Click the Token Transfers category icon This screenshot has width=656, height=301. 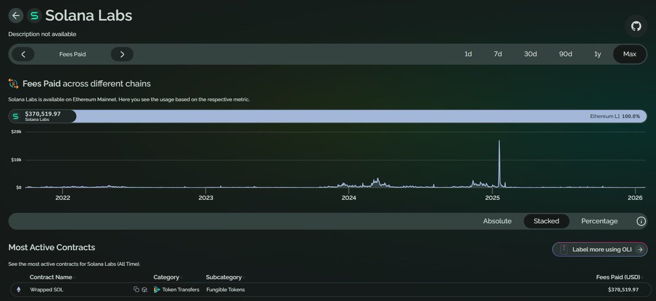point(157,290)
